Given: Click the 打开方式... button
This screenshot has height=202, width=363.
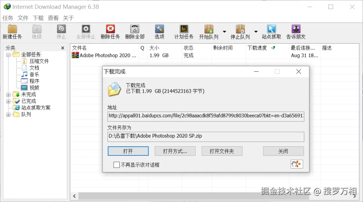Looking at the screenshot, I should click(x=175, y=151).
